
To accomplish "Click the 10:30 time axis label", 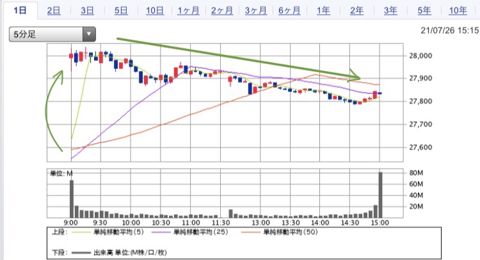I will (x=161, y=222).
